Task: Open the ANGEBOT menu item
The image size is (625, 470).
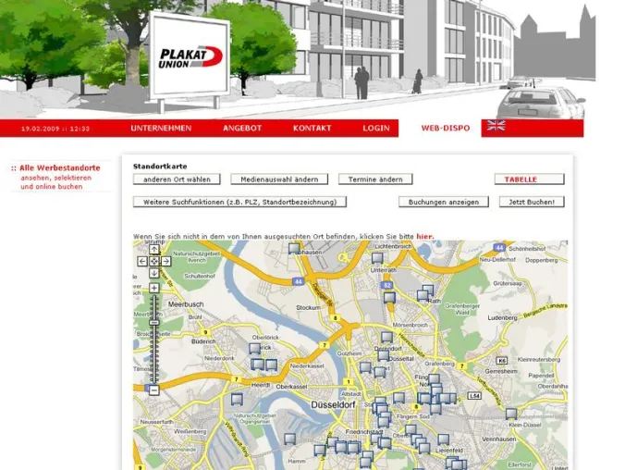Action: pos(242,128)
